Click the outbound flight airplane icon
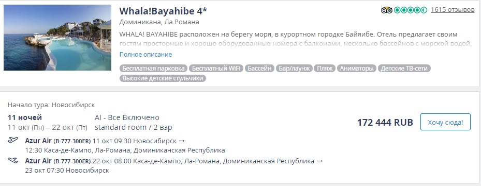481x186 pixels. coord(13,141)
